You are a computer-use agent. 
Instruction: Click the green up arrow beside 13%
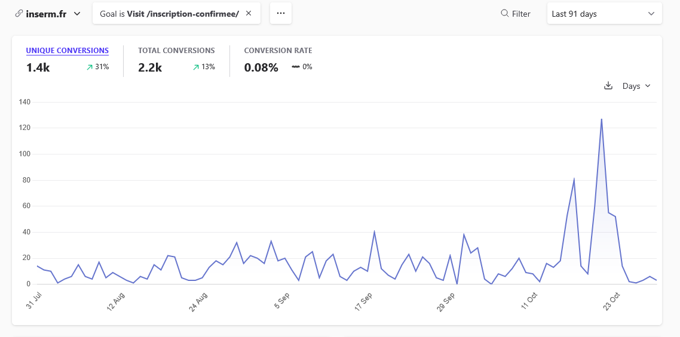195,67
